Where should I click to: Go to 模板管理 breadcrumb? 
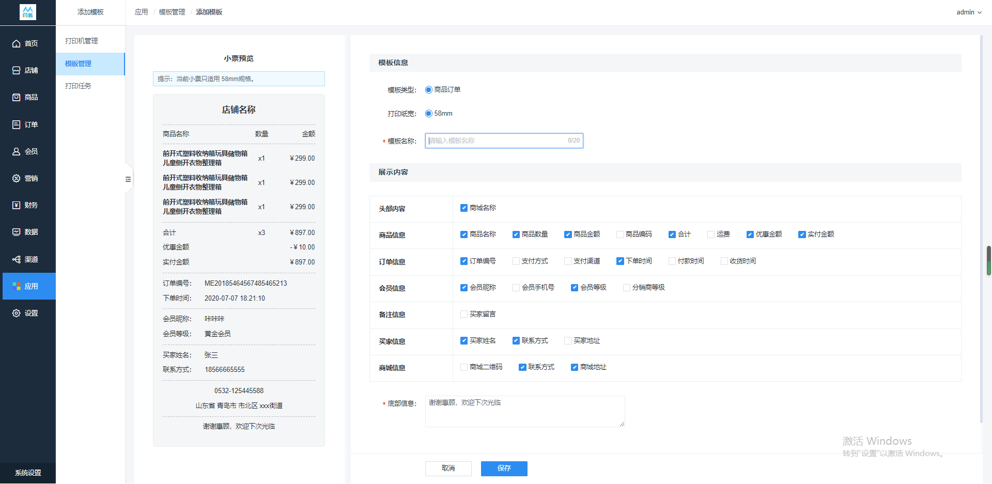172,12
